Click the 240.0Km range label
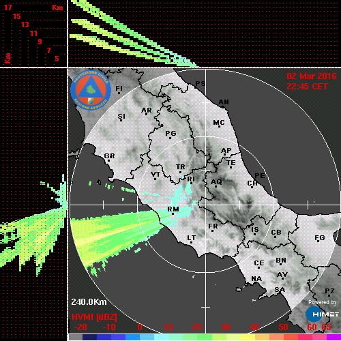This screenshot has height=341, width=341. click(89, 302)
